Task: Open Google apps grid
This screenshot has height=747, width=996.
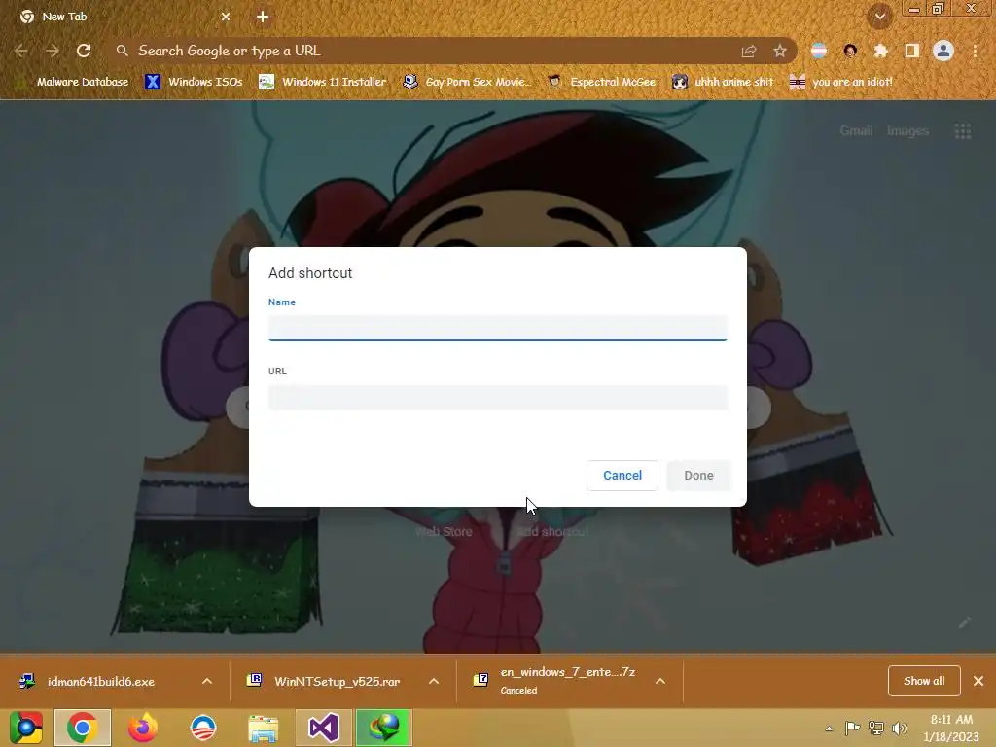Action: 963,131
